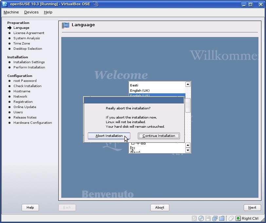
Task: Click the Users step in sidebar
Action: tap(18, 112)
